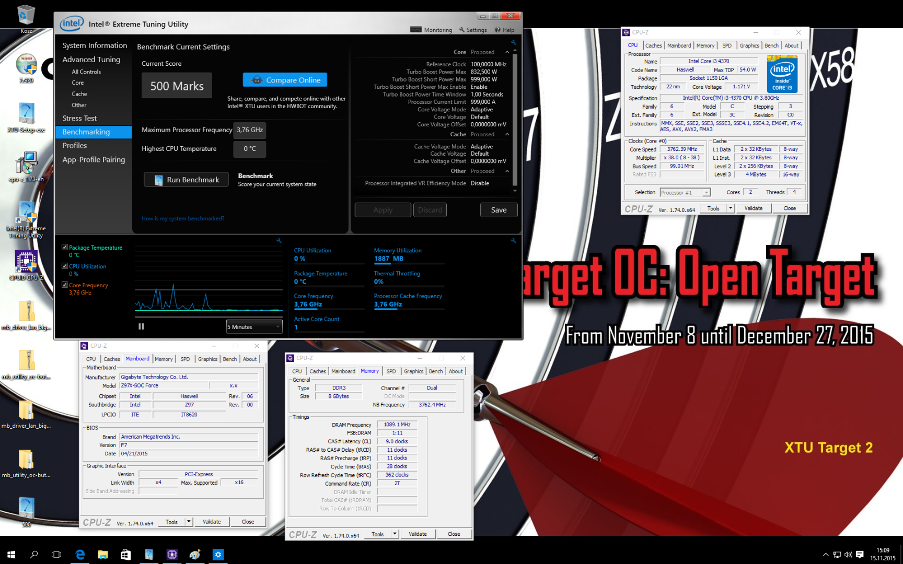Open taskbar search magnifier

tap(34, 554)
